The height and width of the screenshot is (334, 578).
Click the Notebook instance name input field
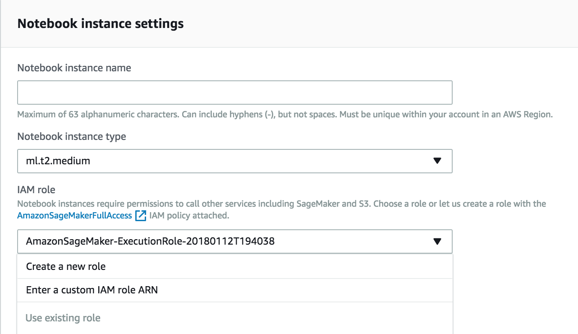234,93
